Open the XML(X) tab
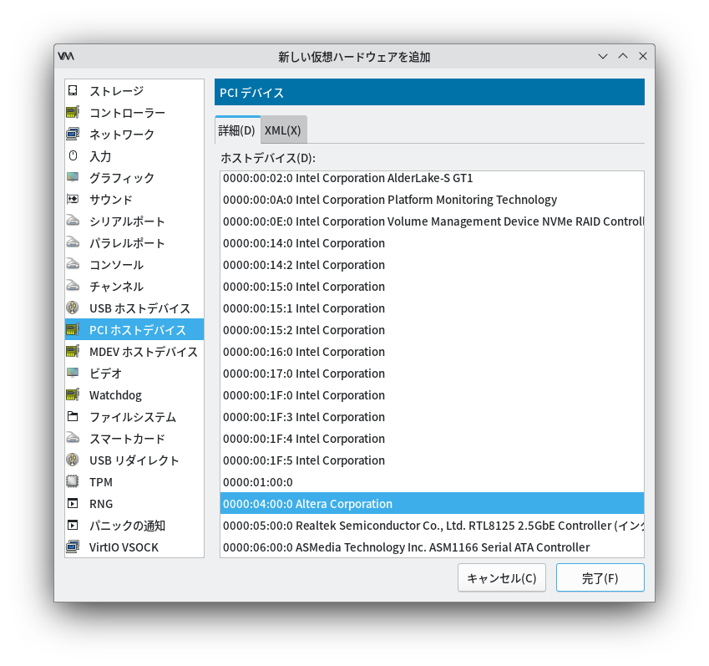The width and height of the screenshot is (709, 666). (x=283, y=130)
